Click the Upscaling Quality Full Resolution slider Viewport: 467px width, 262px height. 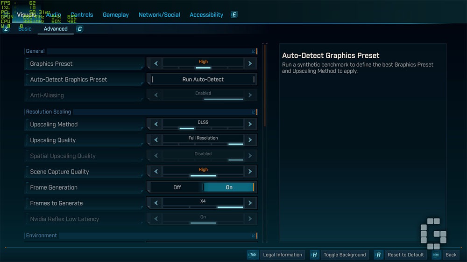[x=203, y=140]
